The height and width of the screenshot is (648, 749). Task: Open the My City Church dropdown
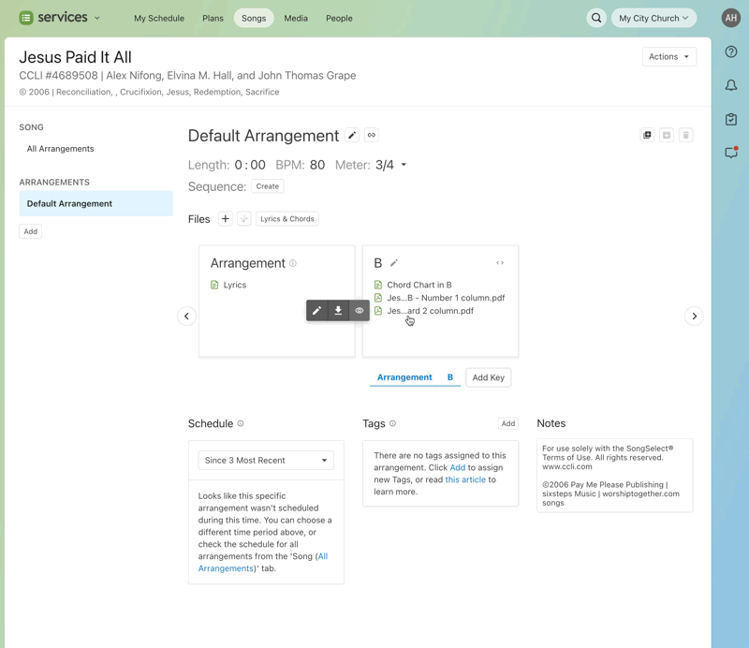[654, 18]
